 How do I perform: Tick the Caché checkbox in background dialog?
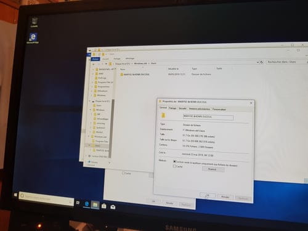coord(123,173)
